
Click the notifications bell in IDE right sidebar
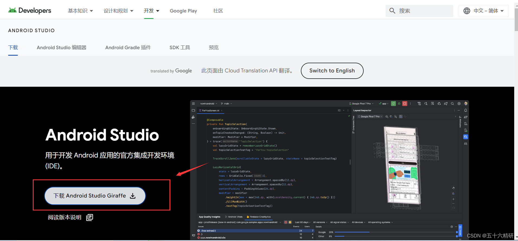[465, 110]
